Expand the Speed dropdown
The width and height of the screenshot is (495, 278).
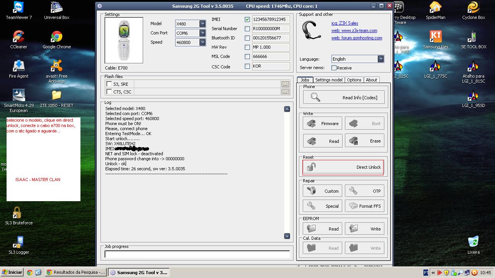(x=202, y=42)
